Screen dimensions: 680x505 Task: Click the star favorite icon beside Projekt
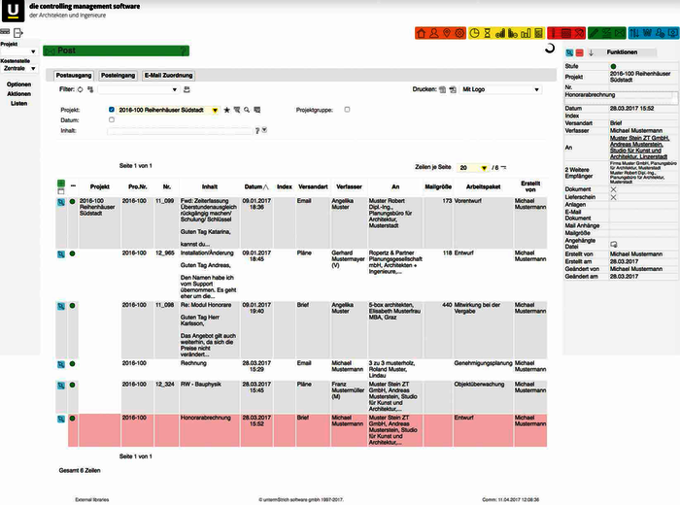[226, 110]
